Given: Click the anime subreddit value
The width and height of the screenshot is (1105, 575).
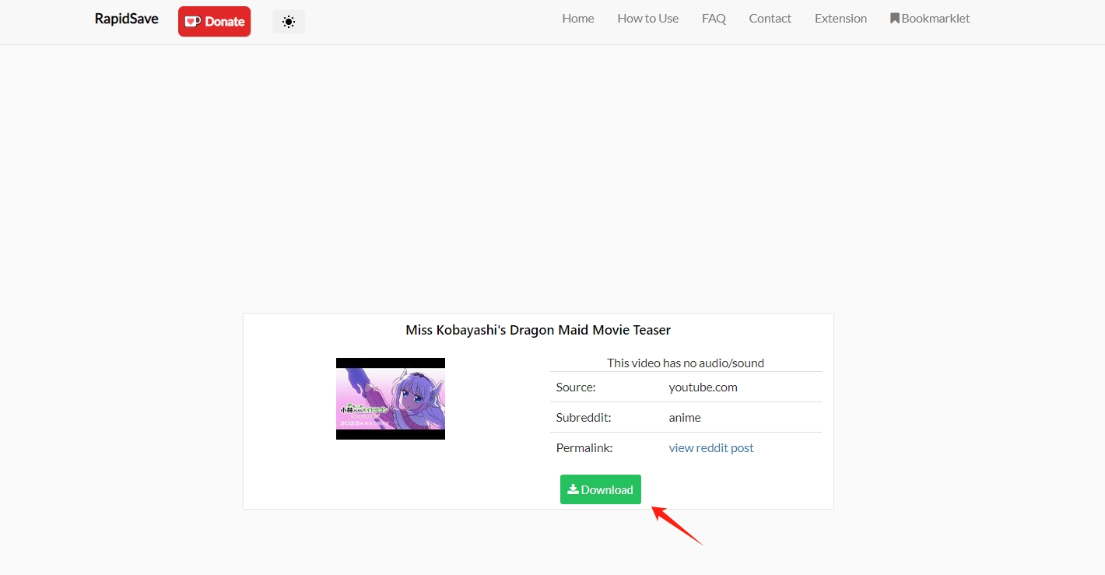Looking at the screenshot, I should 685,418.
